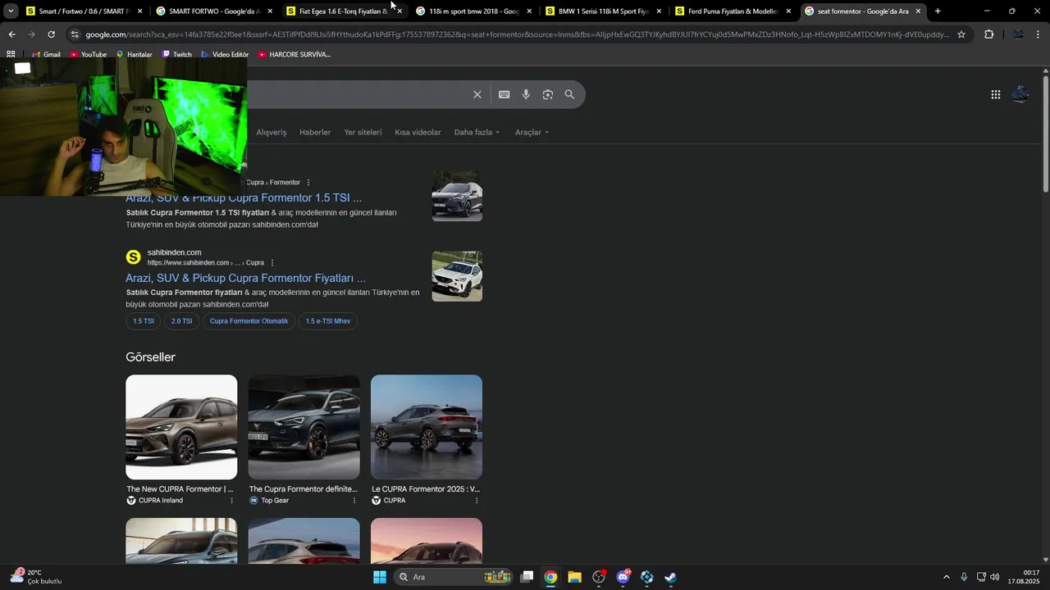Open a new browser tab
The width and height of the screenshot is (1050, 590).
pyautogui.click(x=938, y=11)
